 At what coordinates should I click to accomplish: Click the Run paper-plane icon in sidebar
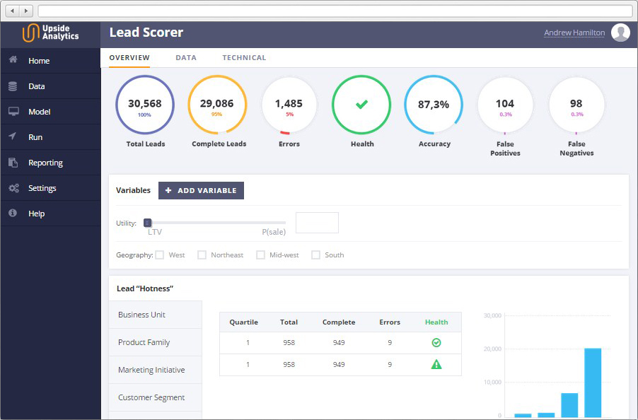(13, 136)
